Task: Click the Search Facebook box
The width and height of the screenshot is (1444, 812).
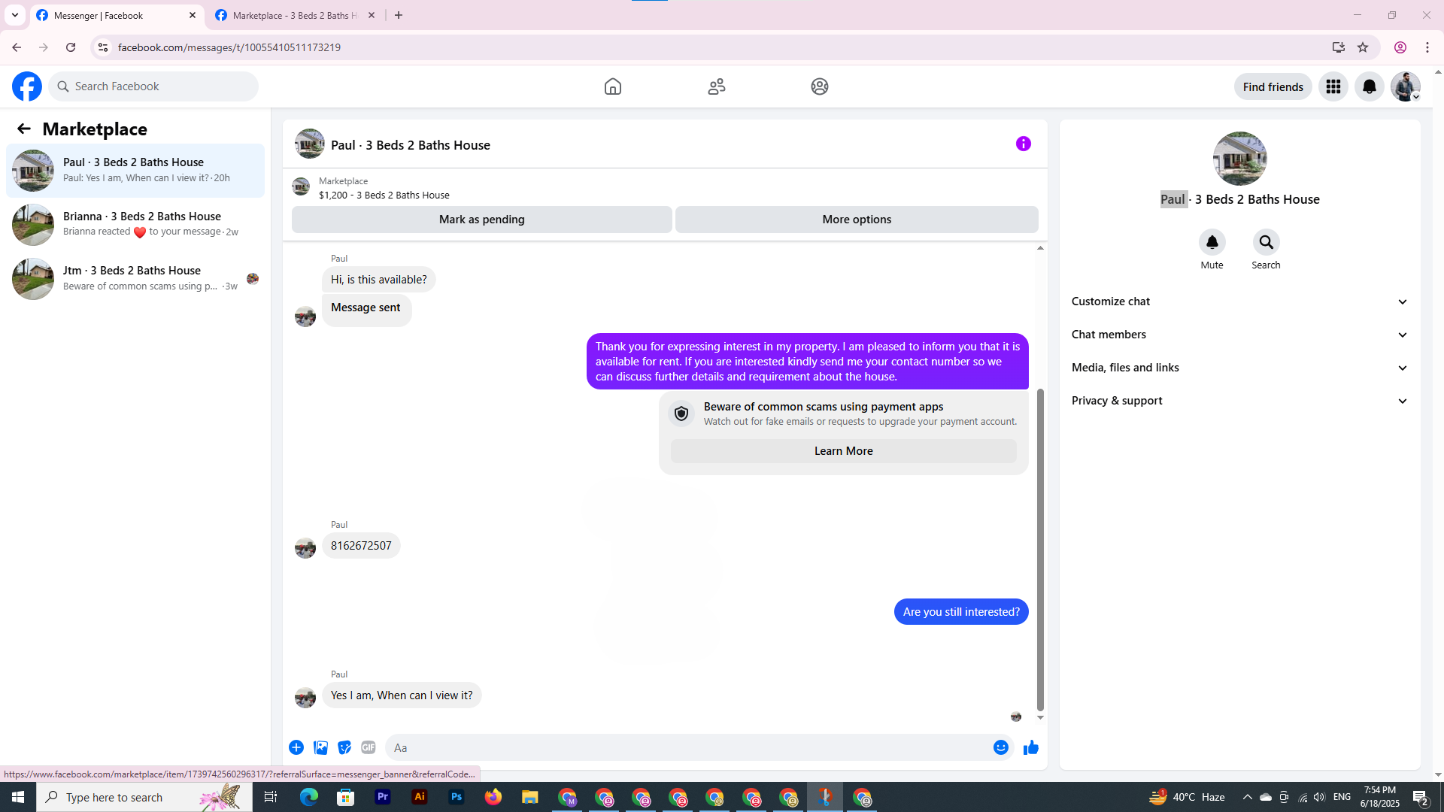Action: pos(153,86)
